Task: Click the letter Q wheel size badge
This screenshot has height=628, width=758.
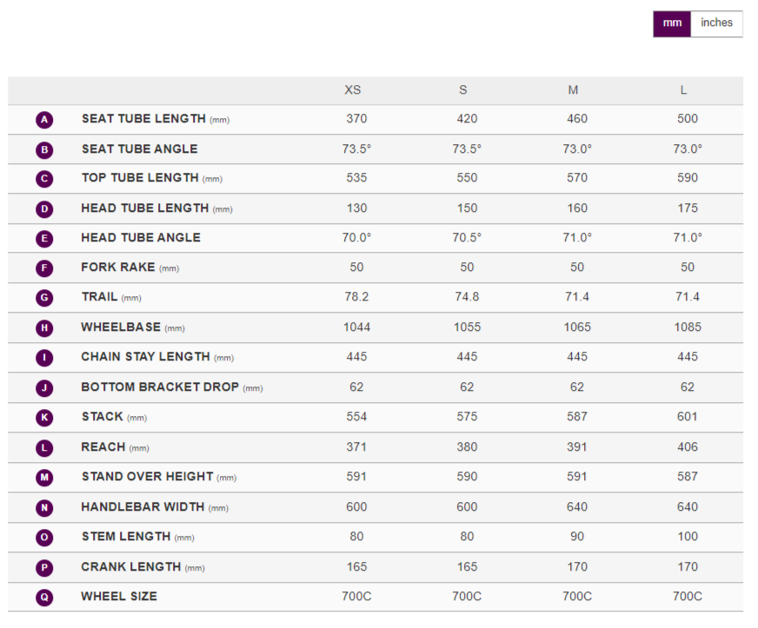Action: (x=44, y=598)
